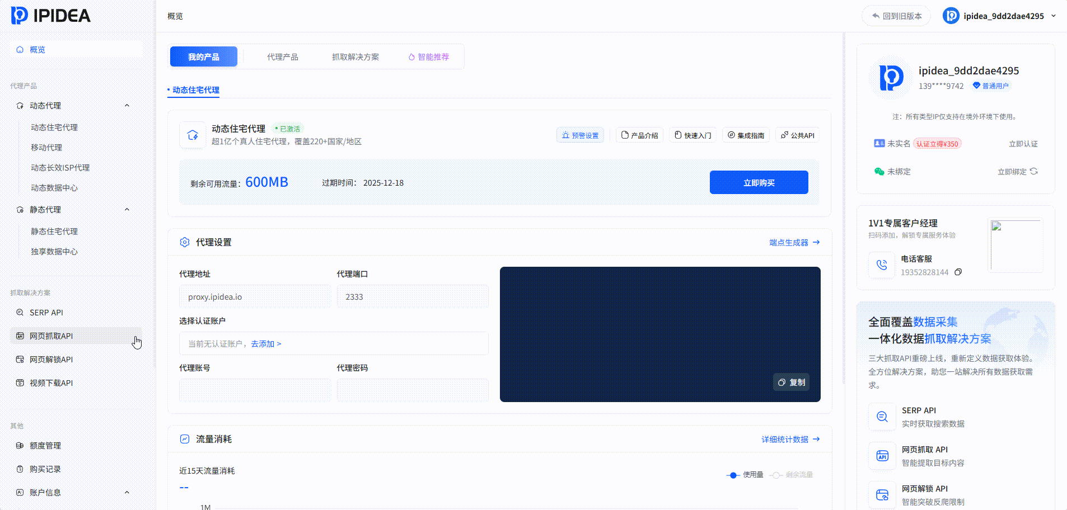Open 视频下载API in the sidebar

point(76,383)
